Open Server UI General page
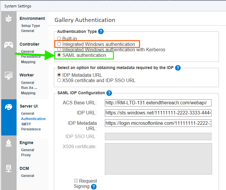Image resolution: width=226 pixels, height=190 pixels. pyautogui.click(x=28, y=114)
